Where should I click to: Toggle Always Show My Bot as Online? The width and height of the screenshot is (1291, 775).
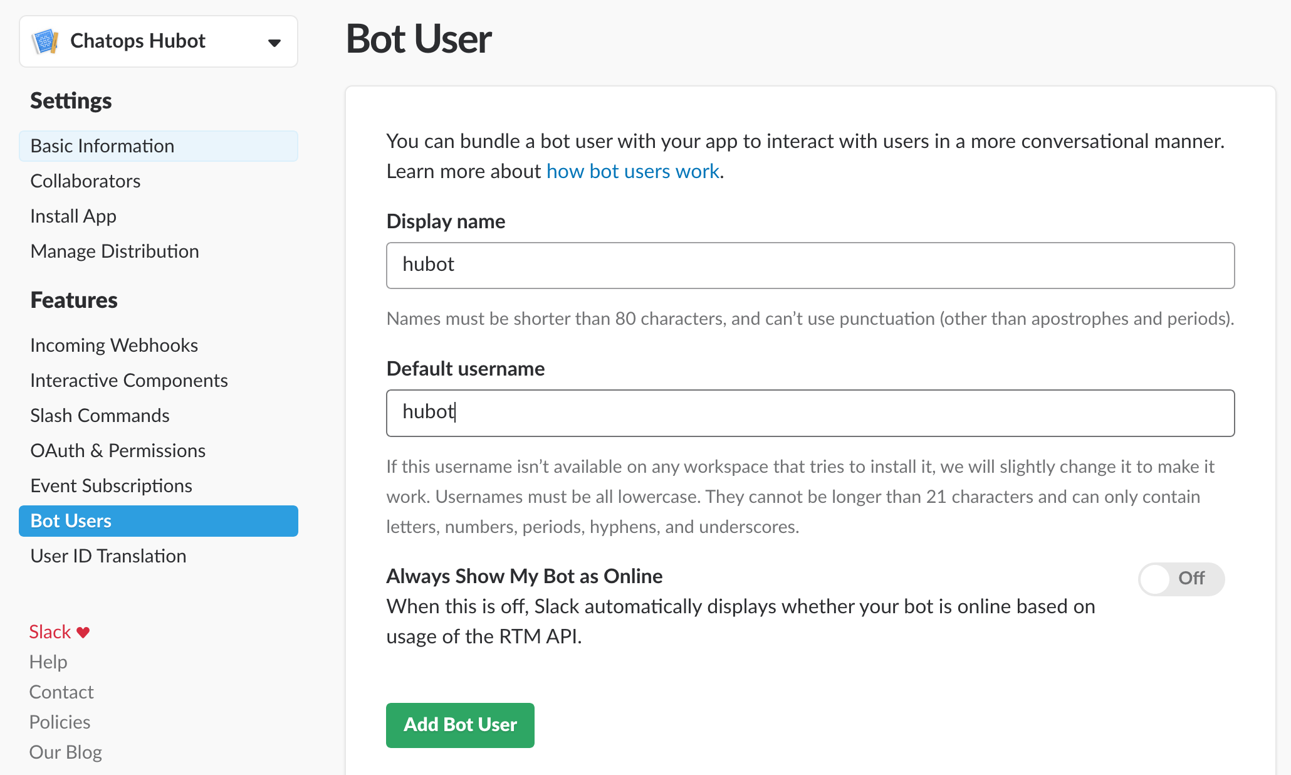click(1181, 578)
